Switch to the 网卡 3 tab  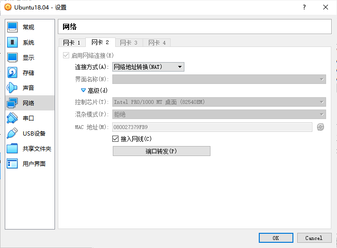[128, 43]
